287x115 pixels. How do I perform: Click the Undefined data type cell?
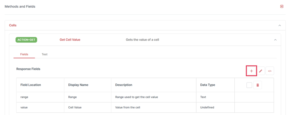pos(207,107)
